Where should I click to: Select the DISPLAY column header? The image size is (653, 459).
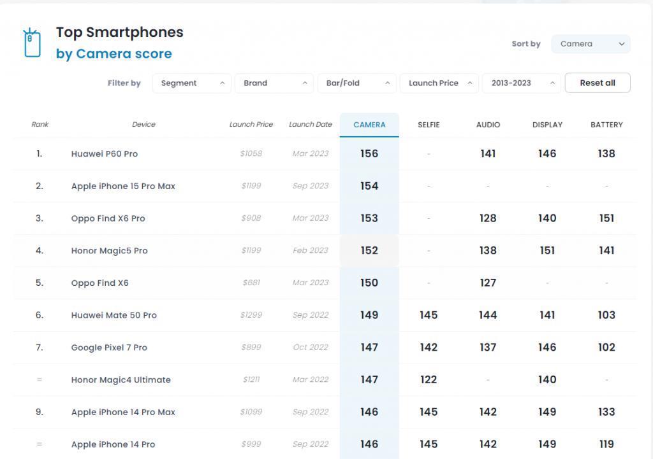(547, 125)
